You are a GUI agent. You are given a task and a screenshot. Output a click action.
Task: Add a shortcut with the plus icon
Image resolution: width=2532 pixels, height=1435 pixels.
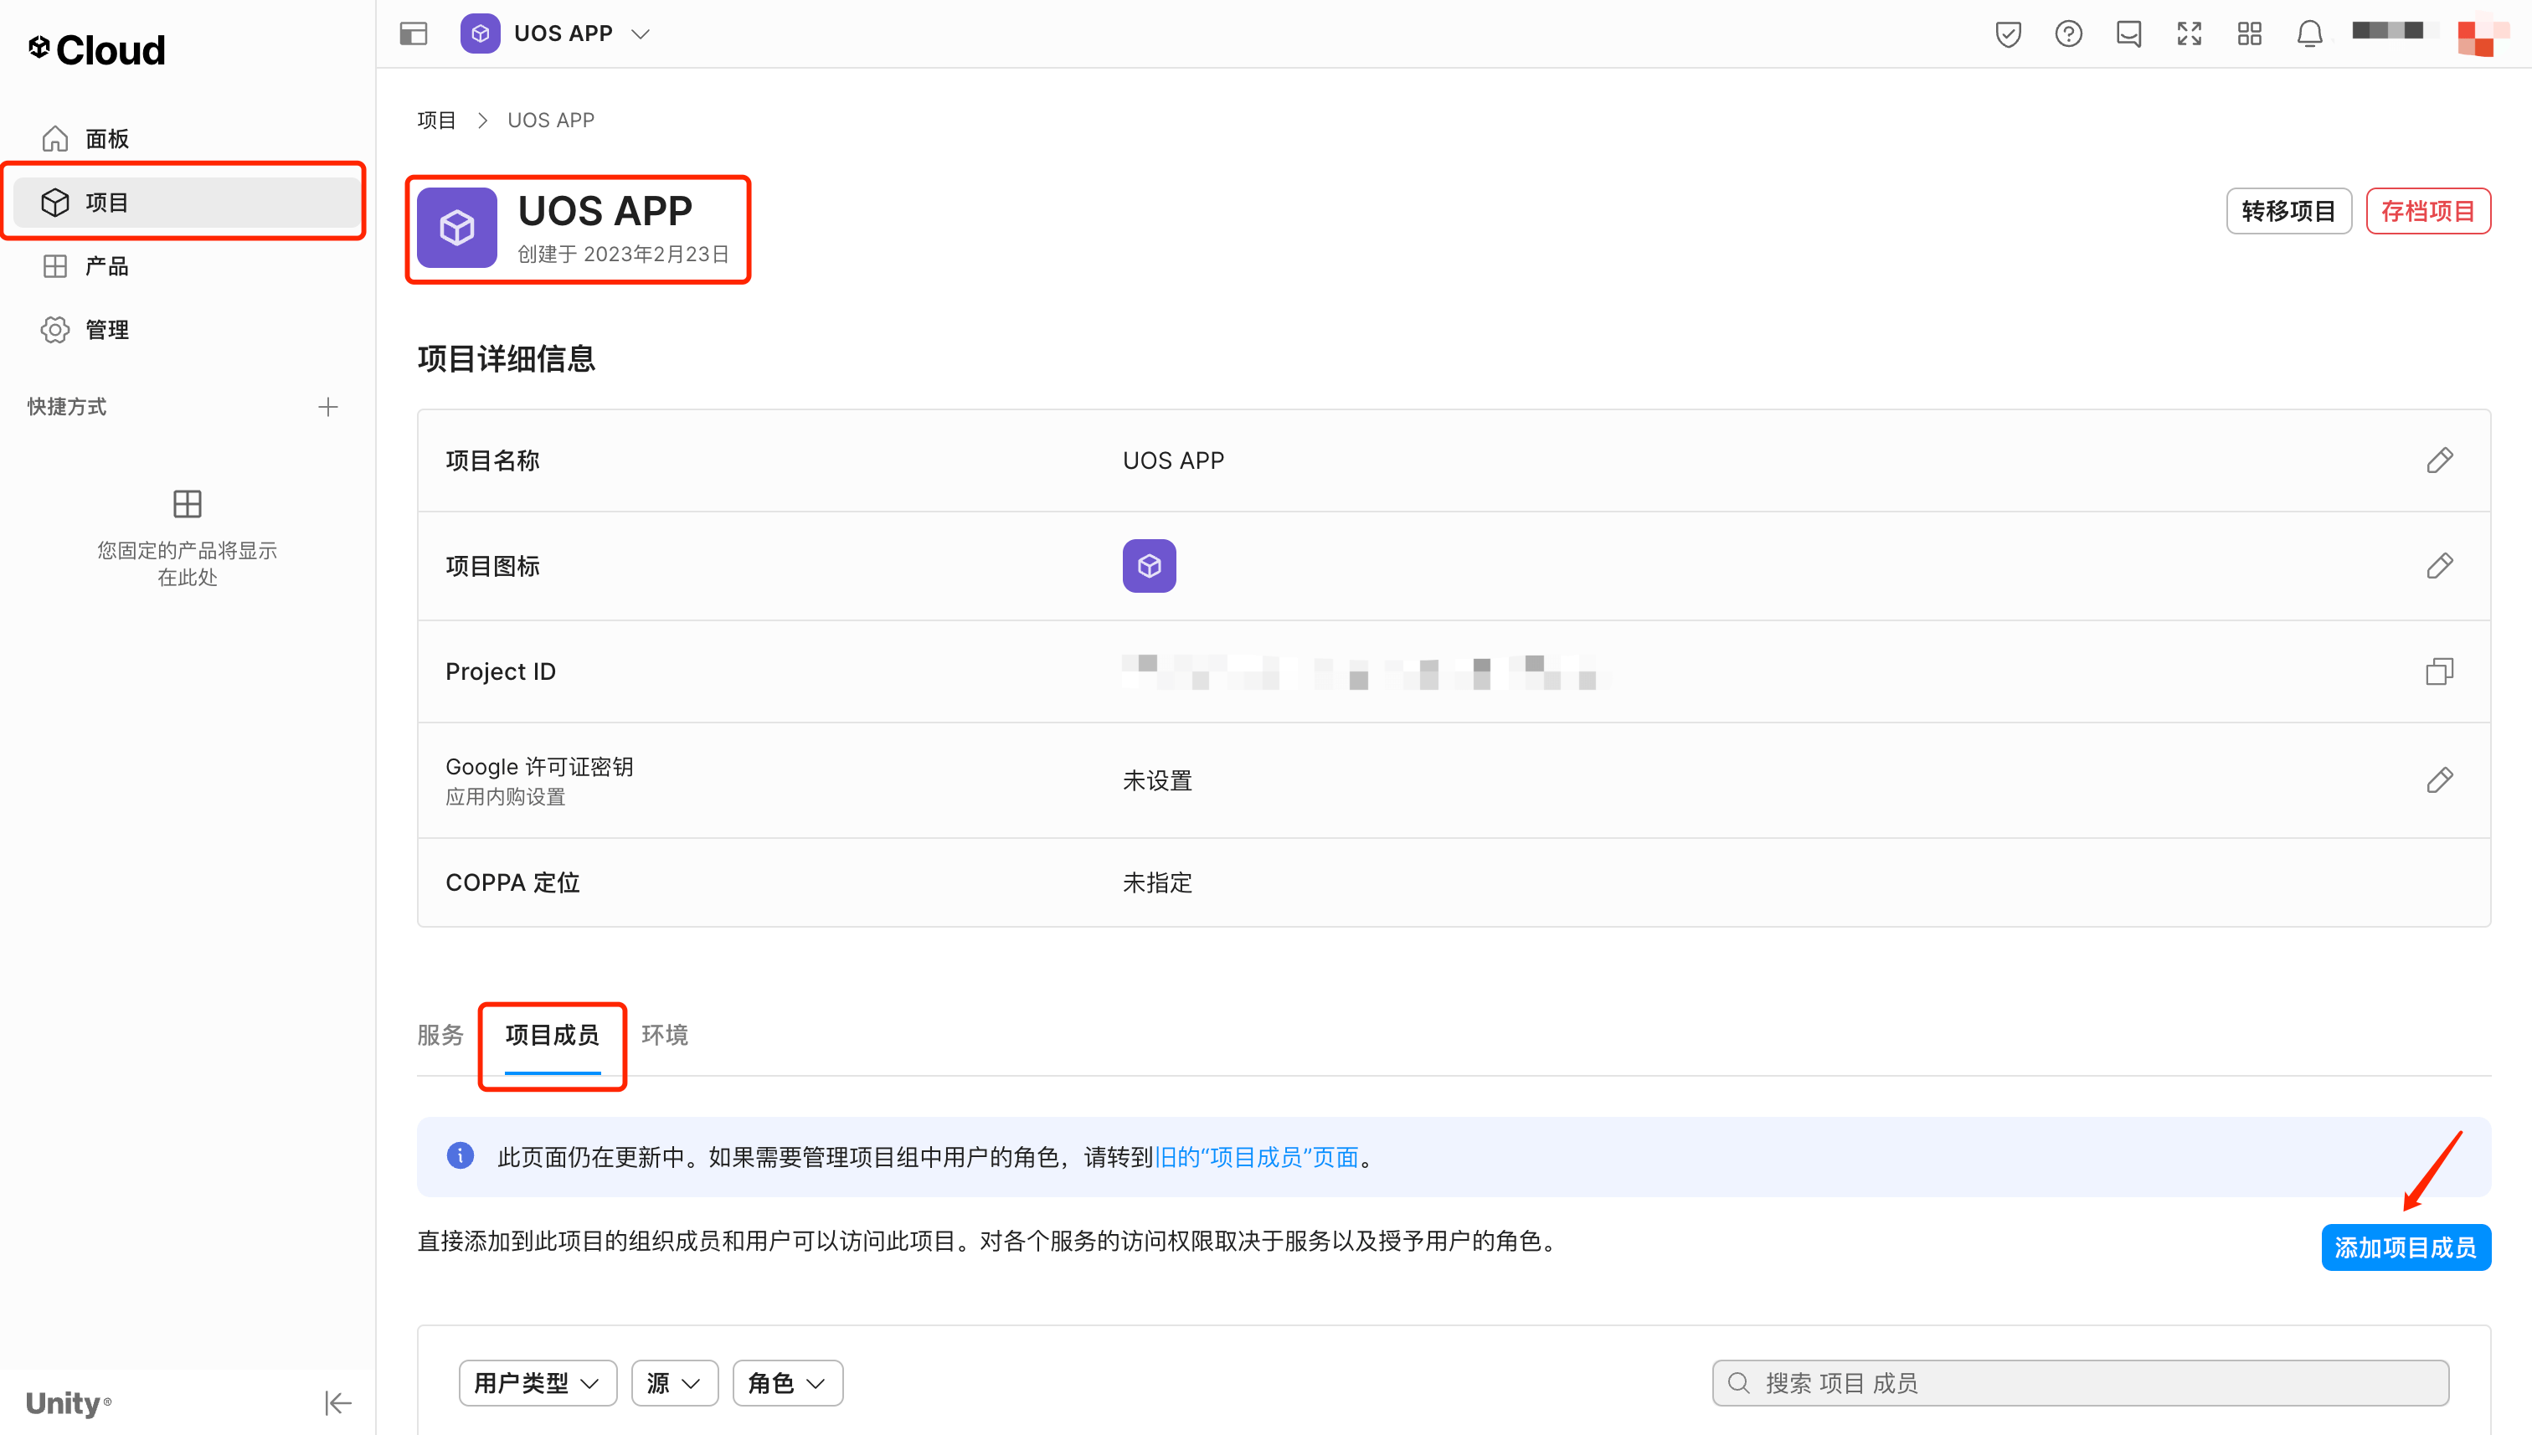328,406
